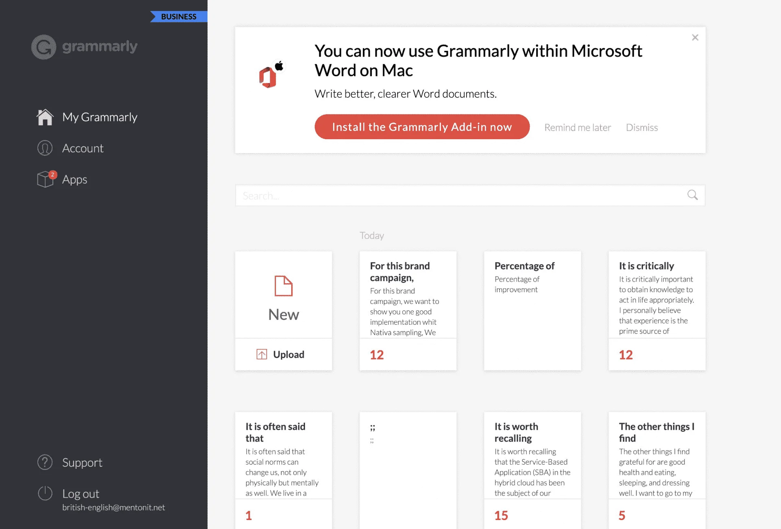
Task: Open 'It is worth recalling' document
Action: (532, 470)
